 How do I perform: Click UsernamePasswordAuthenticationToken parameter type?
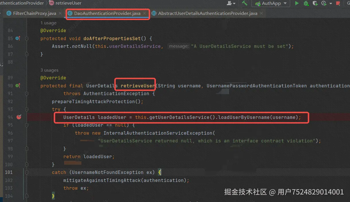[x=257, y=86]
